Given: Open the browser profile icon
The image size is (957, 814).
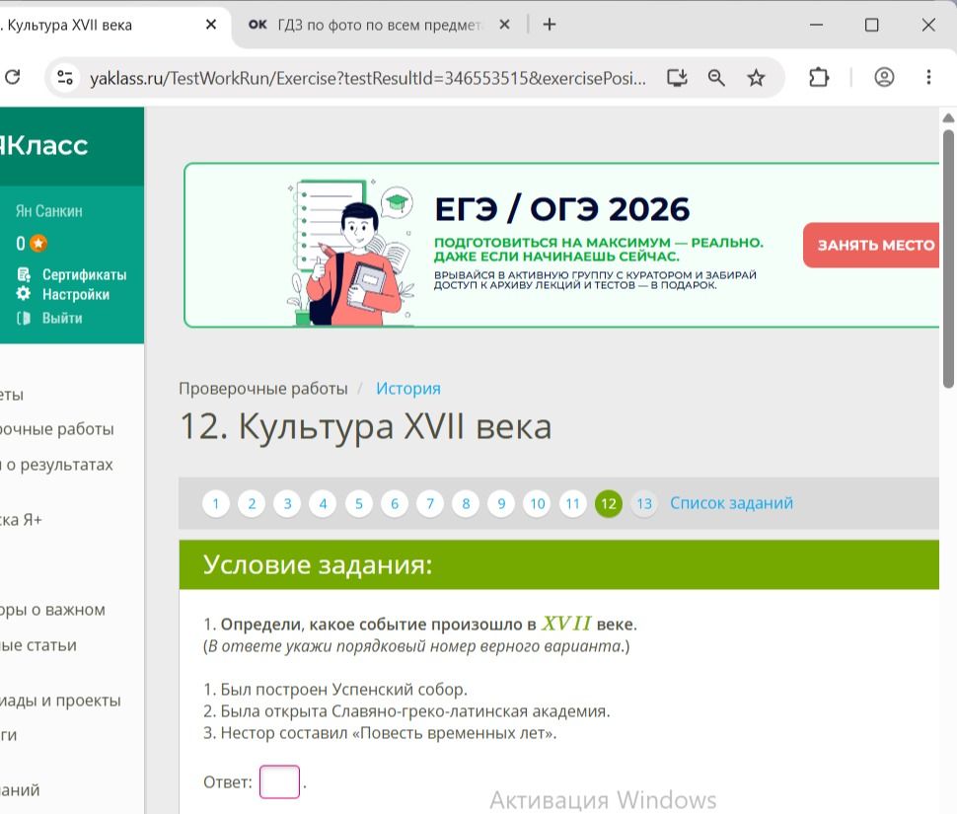Looking at the screenshot, I should pyautogui.click(x=884, y=78).
